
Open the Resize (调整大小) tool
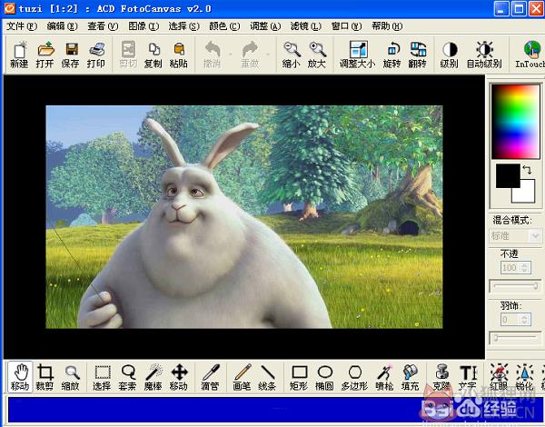click(357, 55)
